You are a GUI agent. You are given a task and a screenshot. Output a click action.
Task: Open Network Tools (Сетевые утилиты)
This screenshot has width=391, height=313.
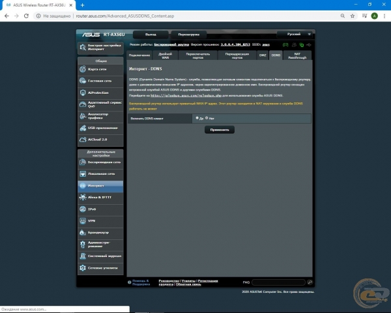100,268
